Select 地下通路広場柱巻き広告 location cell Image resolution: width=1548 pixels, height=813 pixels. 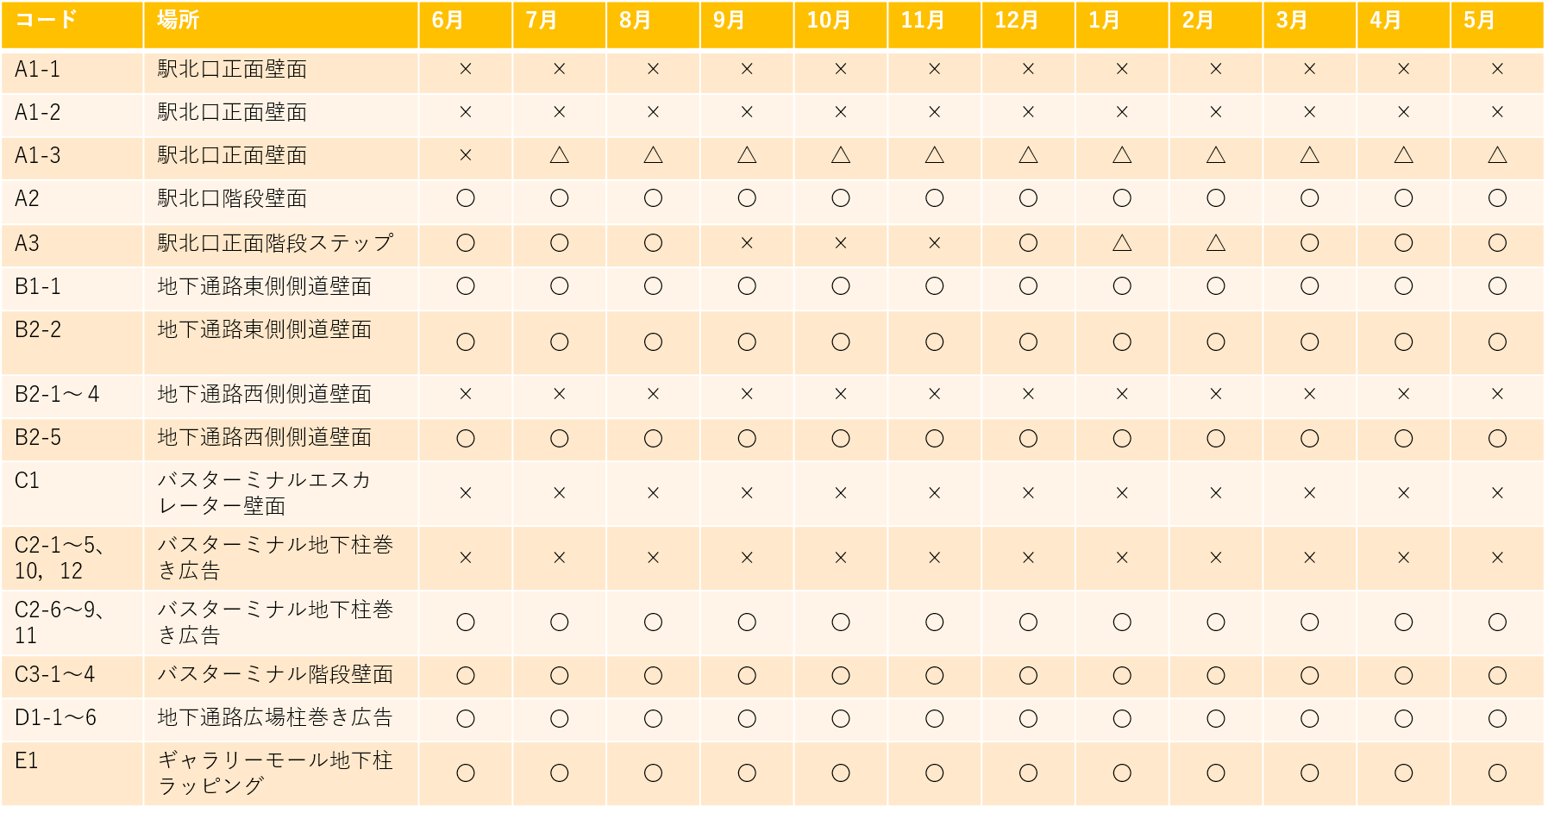pos(281,720)
